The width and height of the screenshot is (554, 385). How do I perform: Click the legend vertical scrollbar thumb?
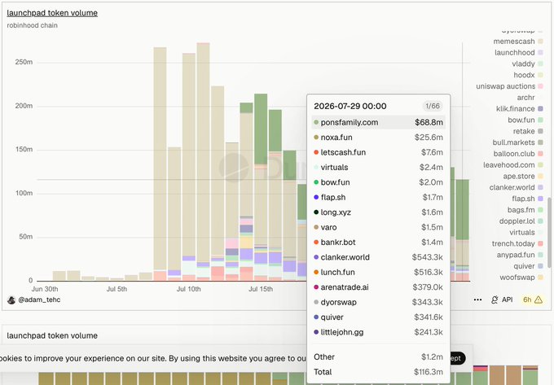(x=549, y=232)
